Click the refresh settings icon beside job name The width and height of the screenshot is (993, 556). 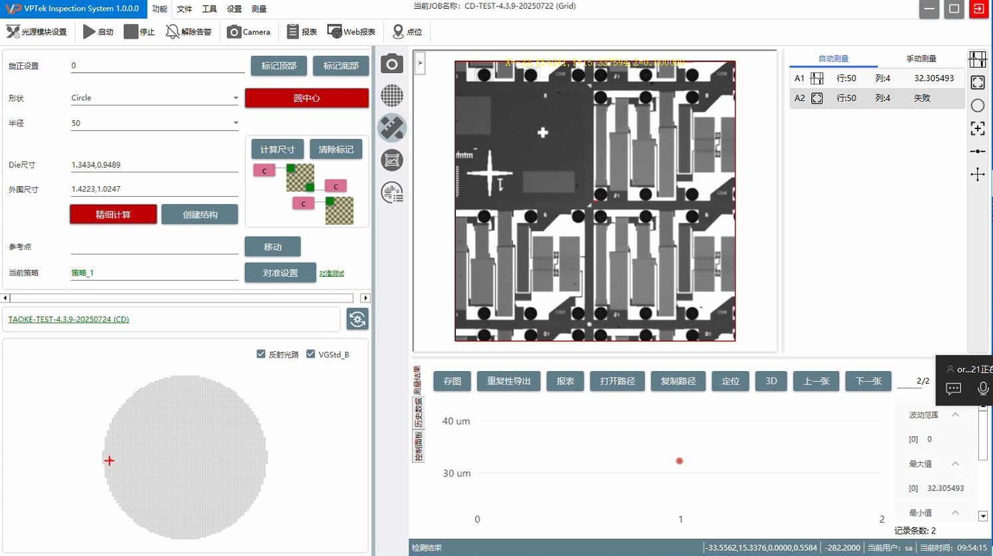point(357,319)
